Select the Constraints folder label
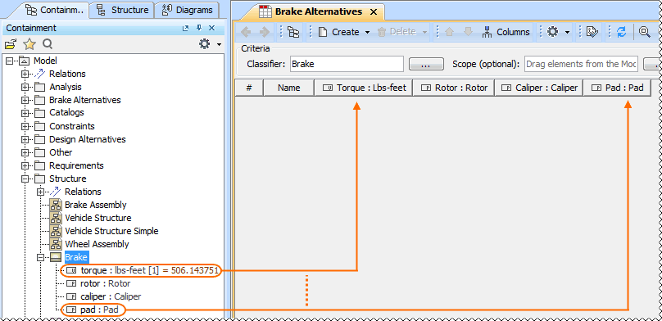 point(72,126)
